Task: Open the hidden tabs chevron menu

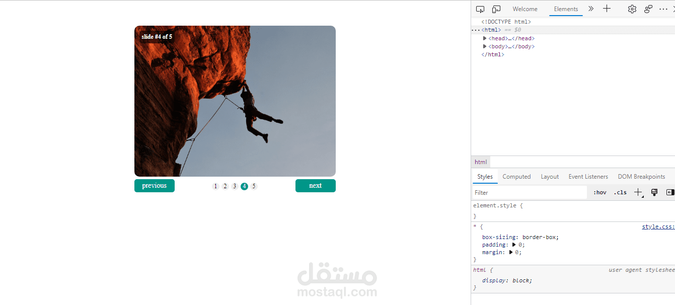Action: [590, 9]
